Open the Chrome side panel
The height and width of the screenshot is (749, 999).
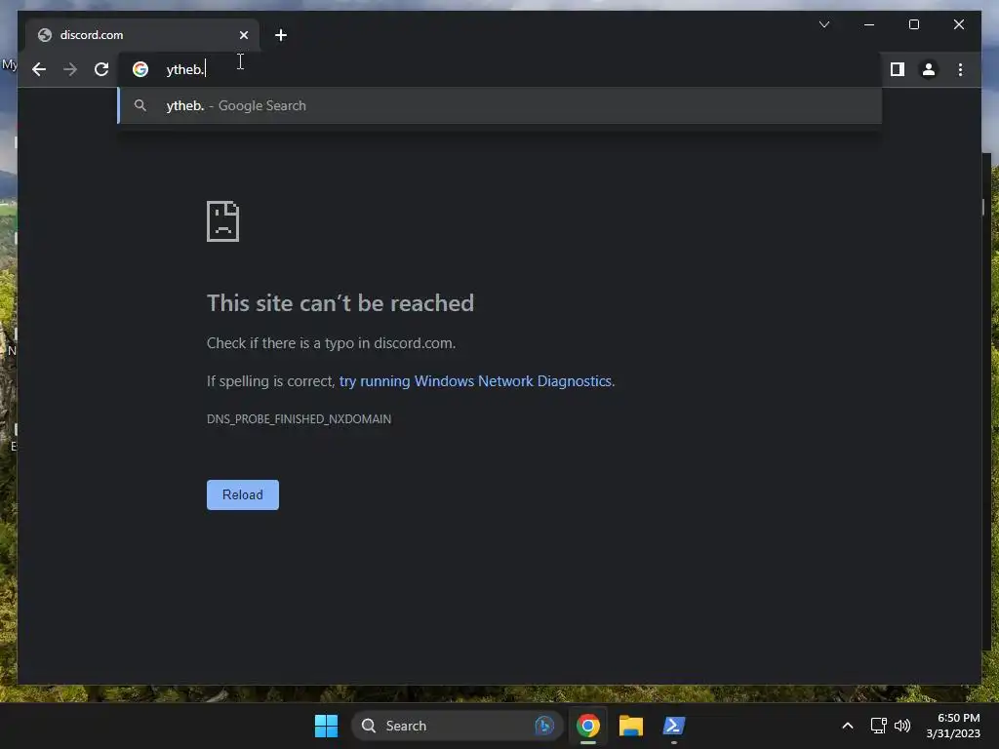[898, 69]
